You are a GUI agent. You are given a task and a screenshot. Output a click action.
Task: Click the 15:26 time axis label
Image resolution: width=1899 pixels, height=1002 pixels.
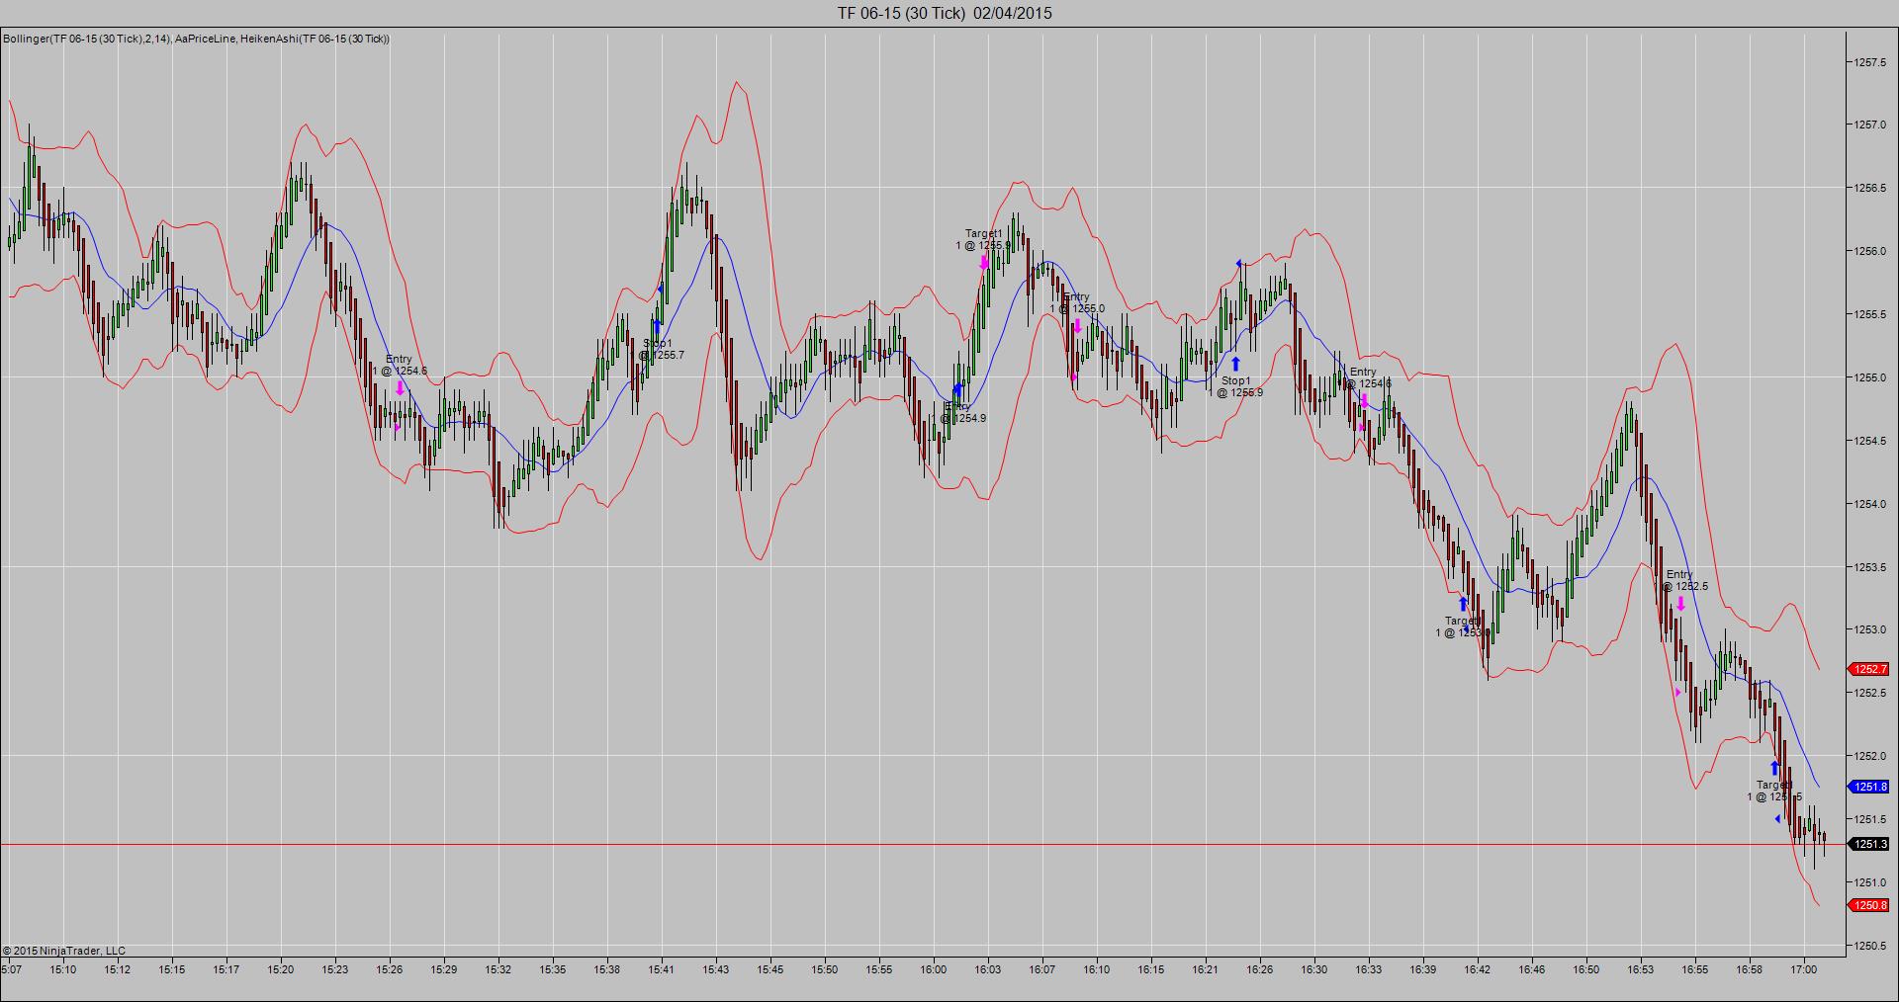point(390,969)
